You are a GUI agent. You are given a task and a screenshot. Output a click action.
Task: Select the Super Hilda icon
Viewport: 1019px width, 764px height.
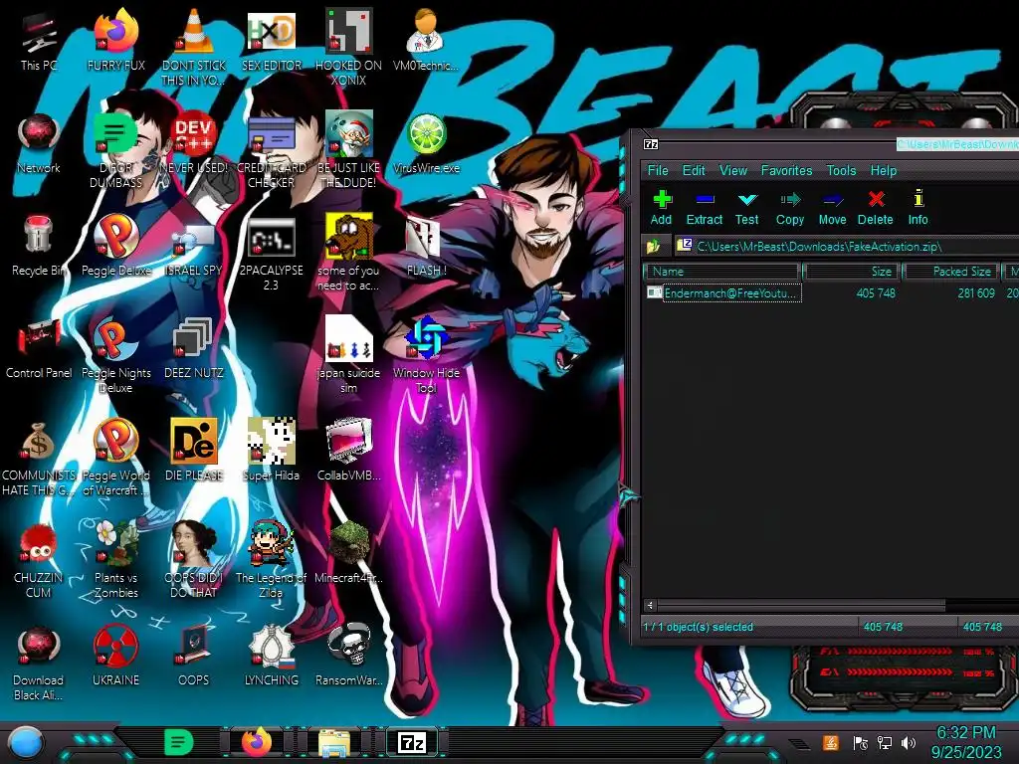272,450
